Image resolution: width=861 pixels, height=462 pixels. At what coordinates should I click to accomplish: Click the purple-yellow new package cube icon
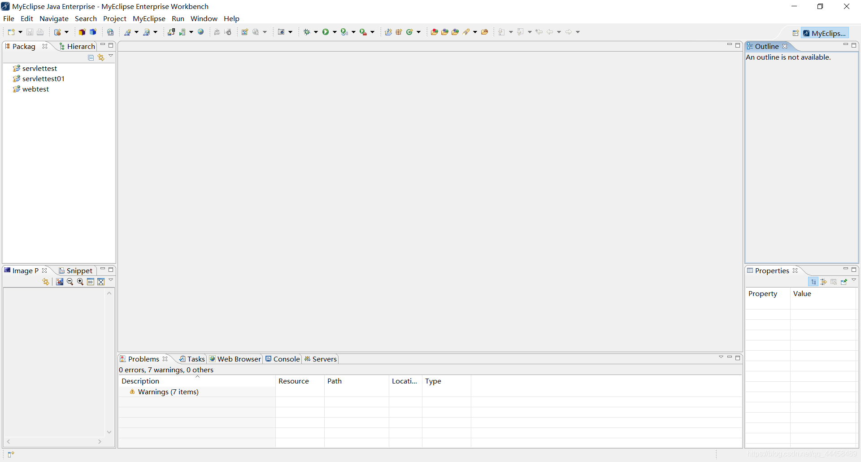82,32
